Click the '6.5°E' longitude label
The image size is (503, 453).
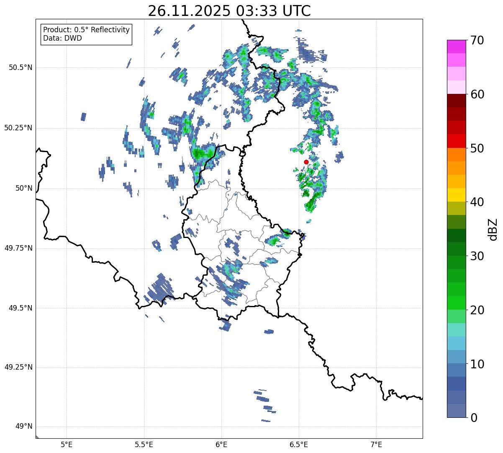pyautogui.click(x=299, y=445)
